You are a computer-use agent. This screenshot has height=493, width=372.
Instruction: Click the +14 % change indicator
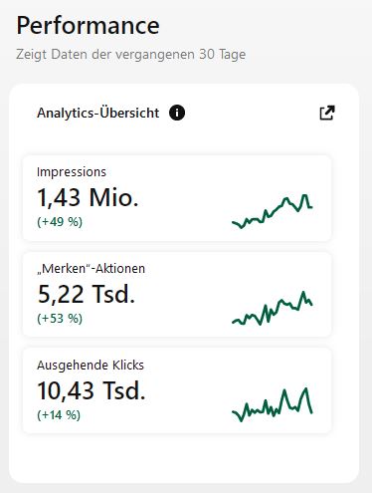tap(59, 415)
